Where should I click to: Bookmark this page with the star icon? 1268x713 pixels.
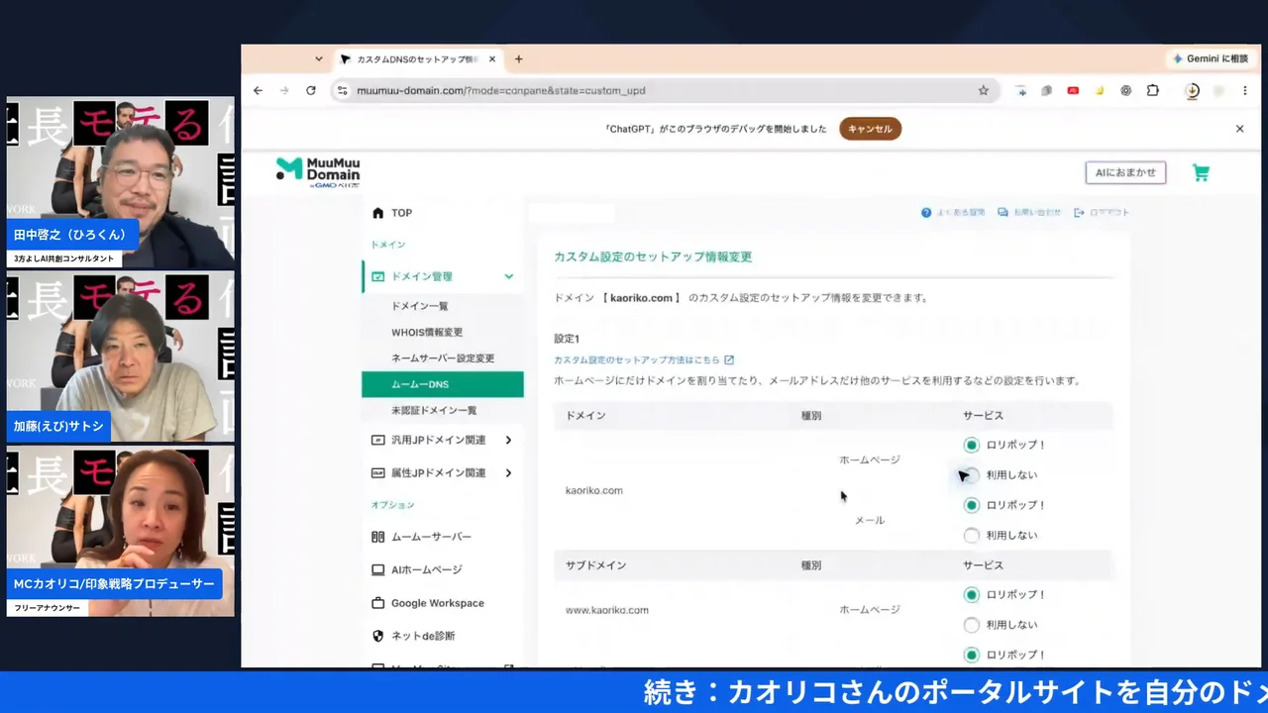[983, 90]
